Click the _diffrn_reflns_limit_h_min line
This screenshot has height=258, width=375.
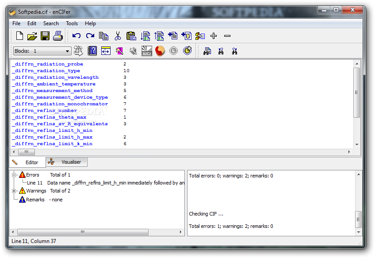(x=52, y=131)
